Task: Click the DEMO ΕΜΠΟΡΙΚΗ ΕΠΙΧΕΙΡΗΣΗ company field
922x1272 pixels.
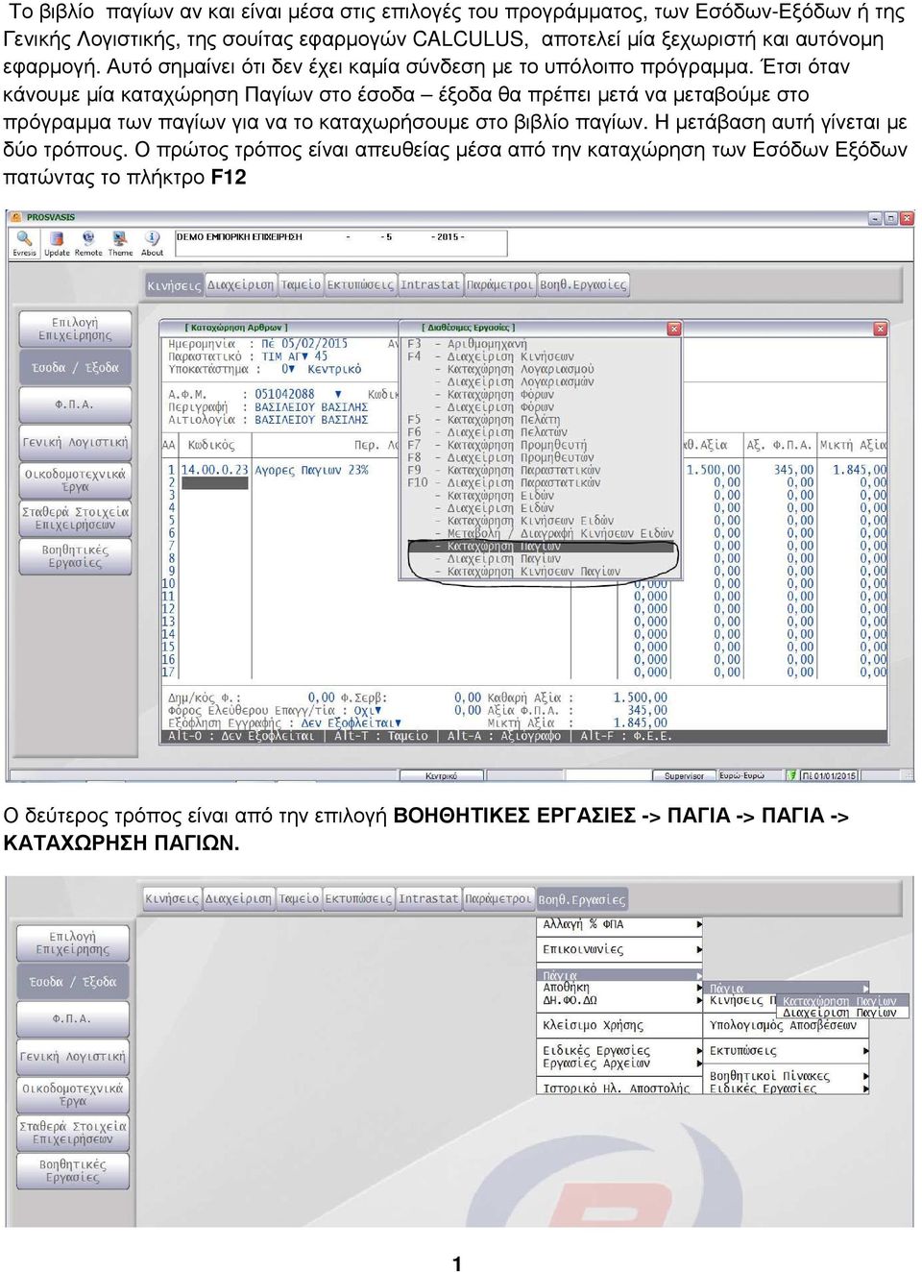Action: 340,242
